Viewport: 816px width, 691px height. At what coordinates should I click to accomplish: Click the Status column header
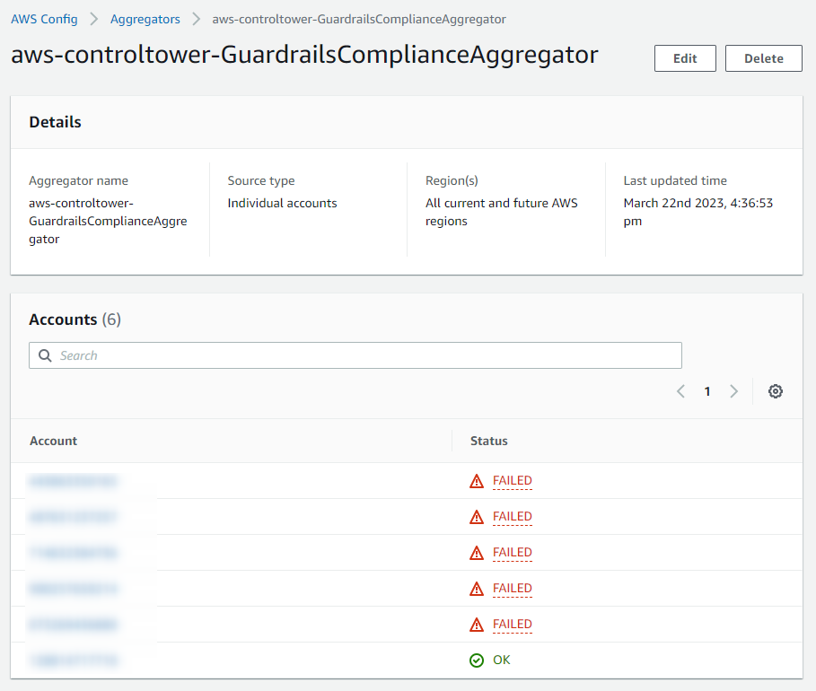pyautogui.click(x=488, y=441)
